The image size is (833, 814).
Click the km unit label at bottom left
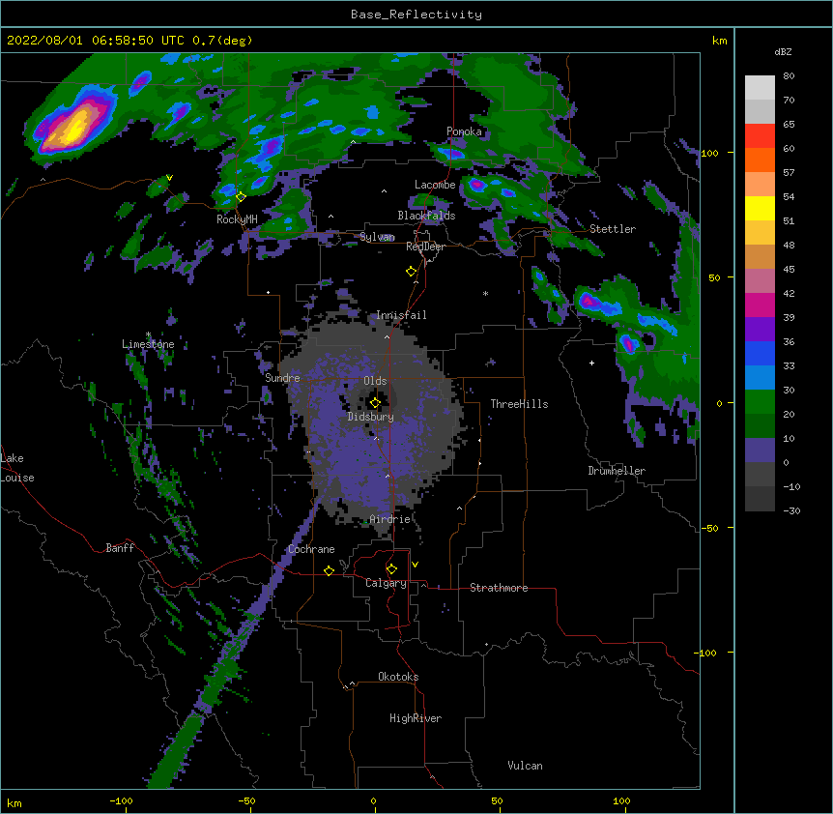tap(14, 803)
